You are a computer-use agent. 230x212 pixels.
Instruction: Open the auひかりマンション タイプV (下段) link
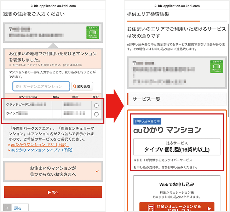click(42, 150)
